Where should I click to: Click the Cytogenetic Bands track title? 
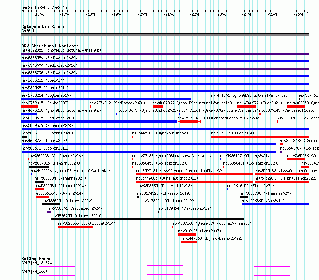[x=43, y=27]
